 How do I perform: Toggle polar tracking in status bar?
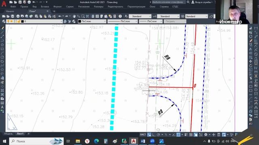(158, 135)
